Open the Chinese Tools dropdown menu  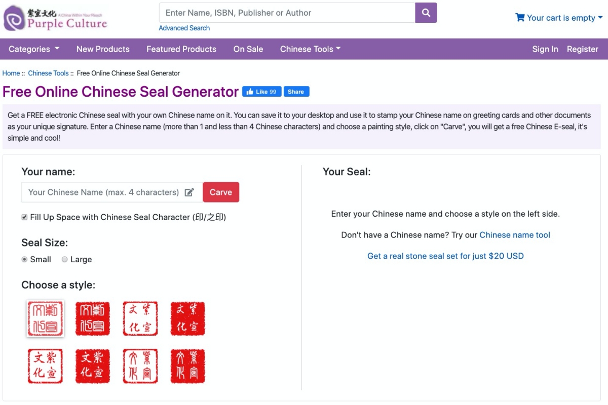pos(310,49)
